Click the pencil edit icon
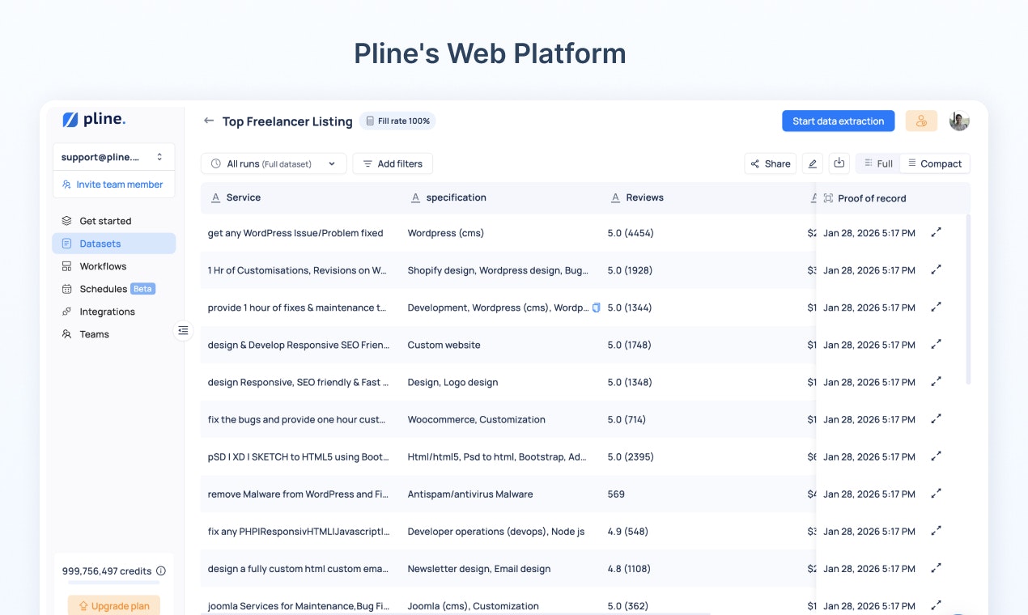1028x615 pixels. click(812, 163)
